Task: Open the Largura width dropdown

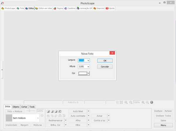Action: (88, 60)
